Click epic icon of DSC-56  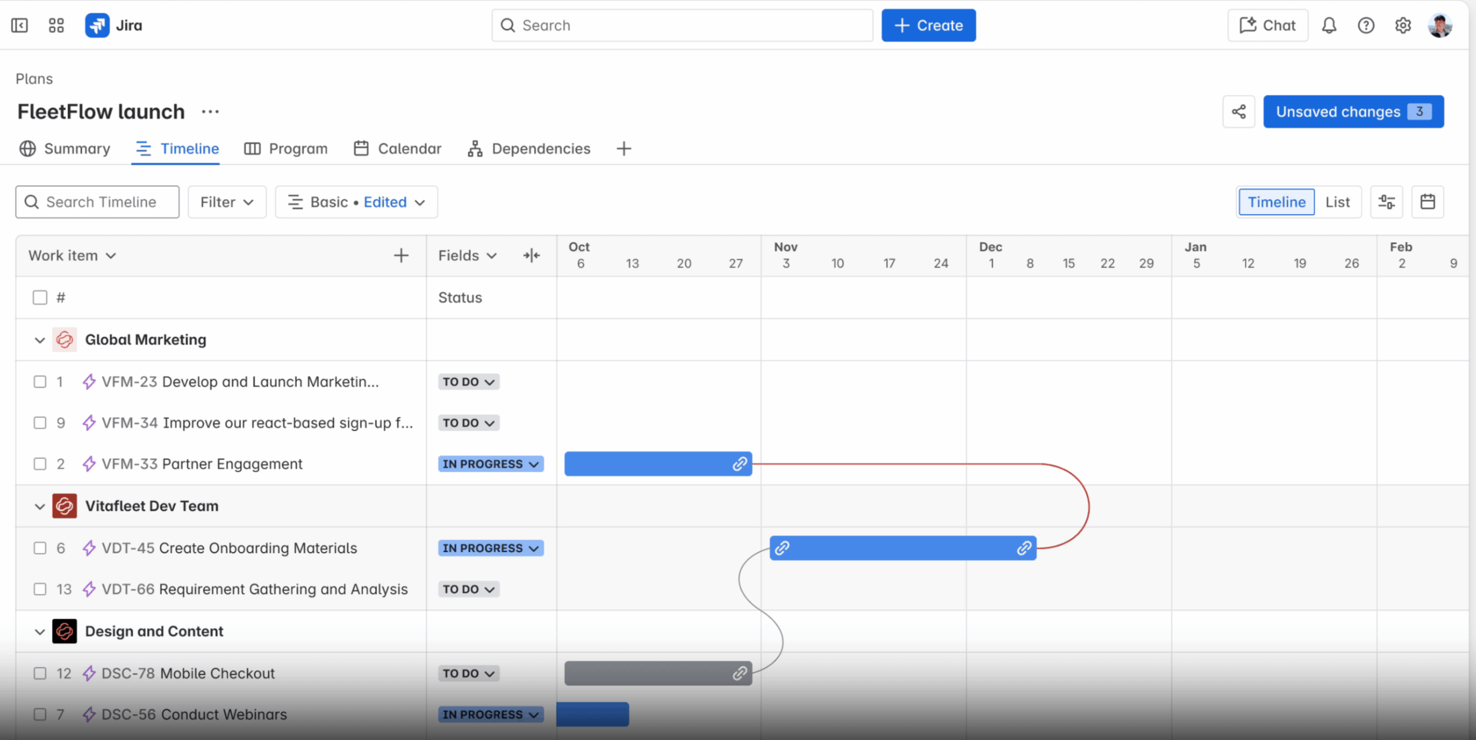[89, 714]
